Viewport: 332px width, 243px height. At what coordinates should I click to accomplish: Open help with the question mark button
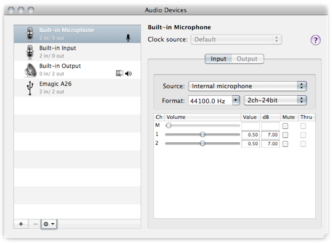pyautogui.click(x=315, y=40)
